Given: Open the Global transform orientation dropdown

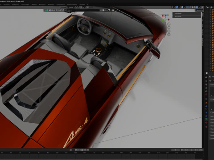Looking at the screenshot, I should tap(70, 7).
